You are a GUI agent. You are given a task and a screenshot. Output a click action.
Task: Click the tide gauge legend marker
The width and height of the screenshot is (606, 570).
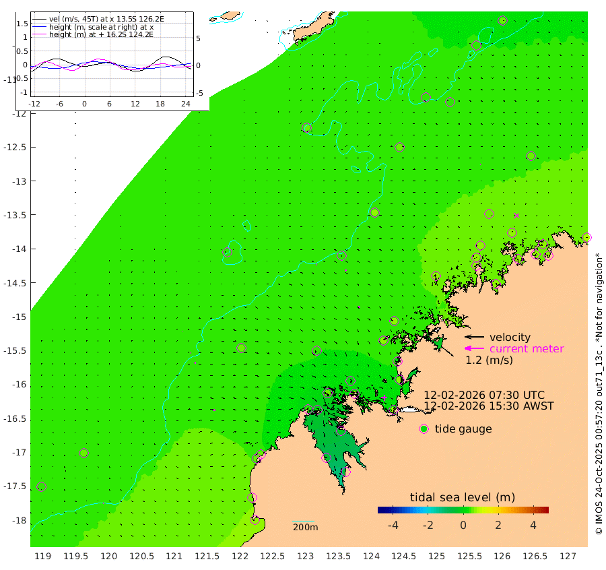(424, 429)
